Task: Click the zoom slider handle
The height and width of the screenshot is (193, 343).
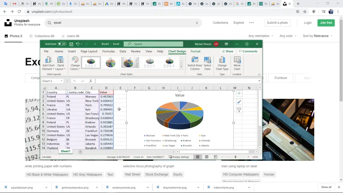Action: (x=235, y=157)
